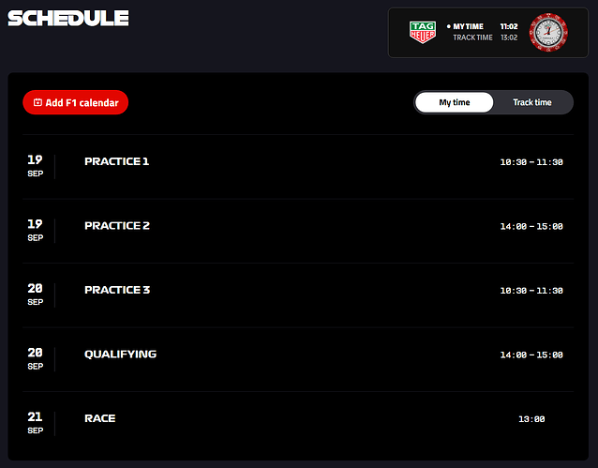Click the red analog clock icon
Screen dimensions: 598x468
tap(548, 32)
